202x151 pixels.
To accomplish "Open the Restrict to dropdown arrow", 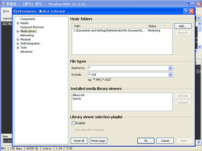I will tap(170, 68).
